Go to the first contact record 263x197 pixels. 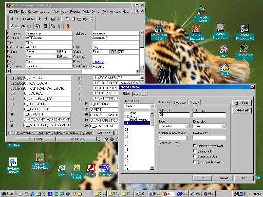click(x=12, y=18)
